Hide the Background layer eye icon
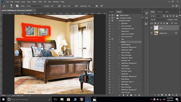Screen dimensions: 181x102 pos(152,33)
